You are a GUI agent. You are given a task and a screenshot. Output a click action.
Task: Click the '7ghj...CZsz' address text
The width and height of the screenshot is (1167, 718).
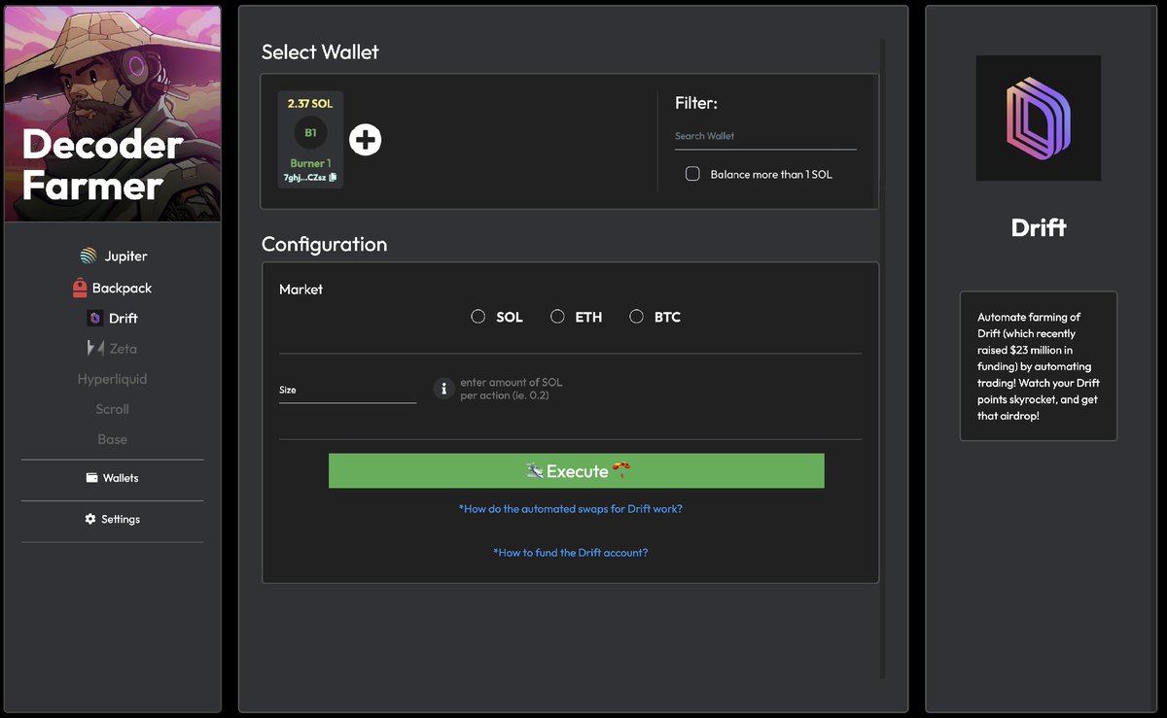point(305,178)
